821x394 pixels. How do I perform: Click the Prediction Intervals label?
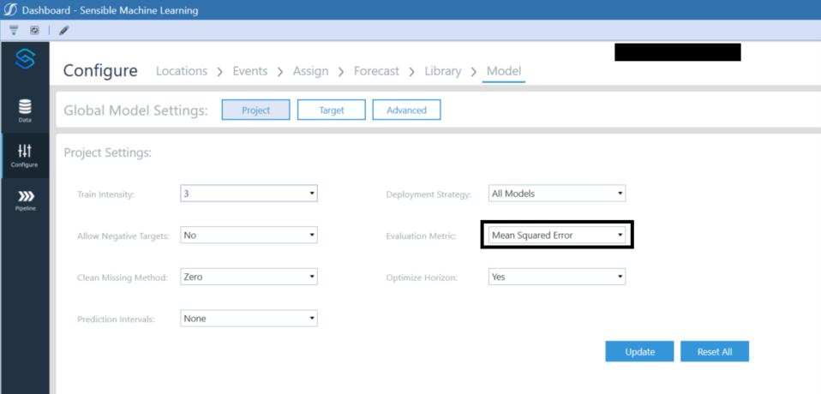(x=116, y=319)
